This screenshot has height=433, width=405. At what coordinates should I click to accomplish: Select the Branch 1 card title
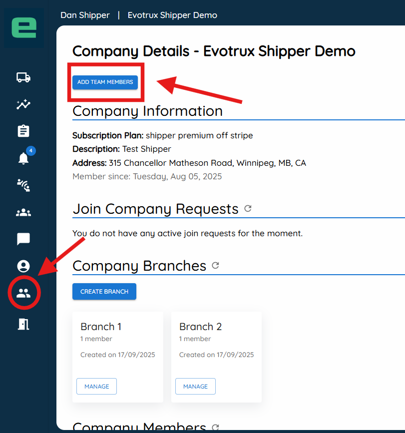click(101, 327)
